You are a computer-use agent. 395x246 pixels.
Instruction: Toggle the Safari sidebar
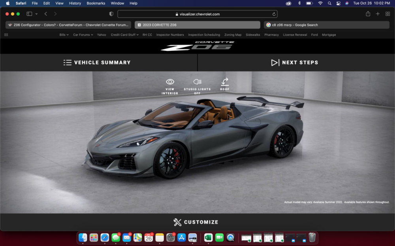pos(30,14)
